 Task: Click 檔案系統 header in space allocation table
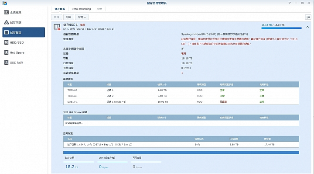pyautogui.click(x=199, y=139)
